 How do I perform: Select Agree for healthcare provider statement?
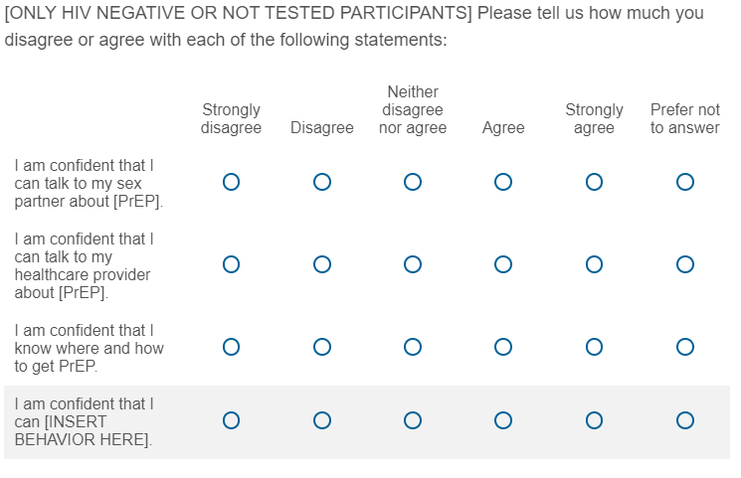pos(503,264)
